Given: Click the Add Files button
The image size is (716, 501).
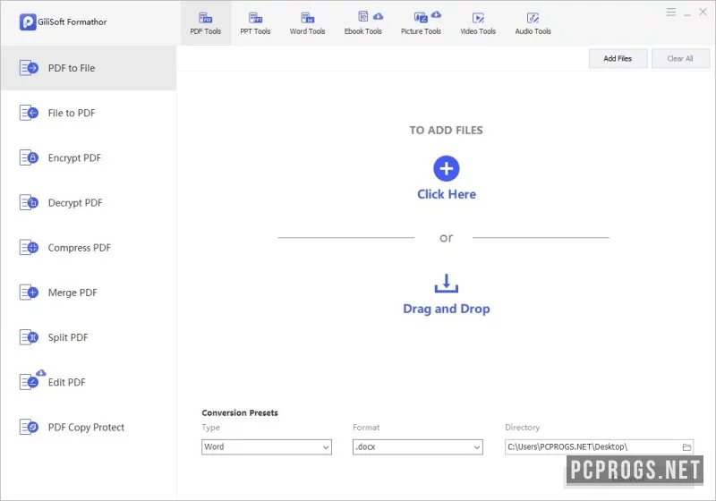Looking at the screenshot, I should [618, 58].
